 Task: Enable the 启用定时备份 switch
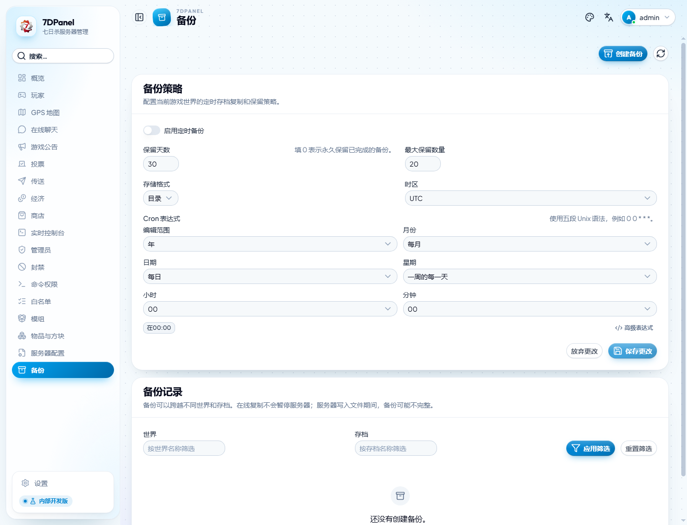click(x=152, y=130)
